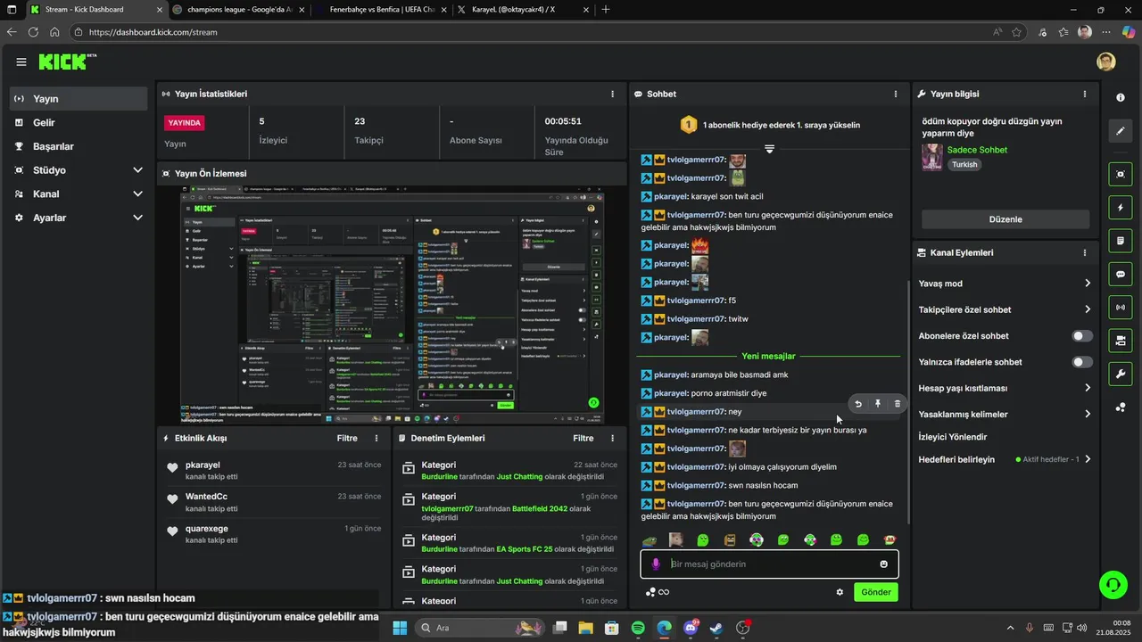The height and width of the screenshot is (642, 1142).
Task: Open Yavaş mod options
Action: (x=1005, y=284)
